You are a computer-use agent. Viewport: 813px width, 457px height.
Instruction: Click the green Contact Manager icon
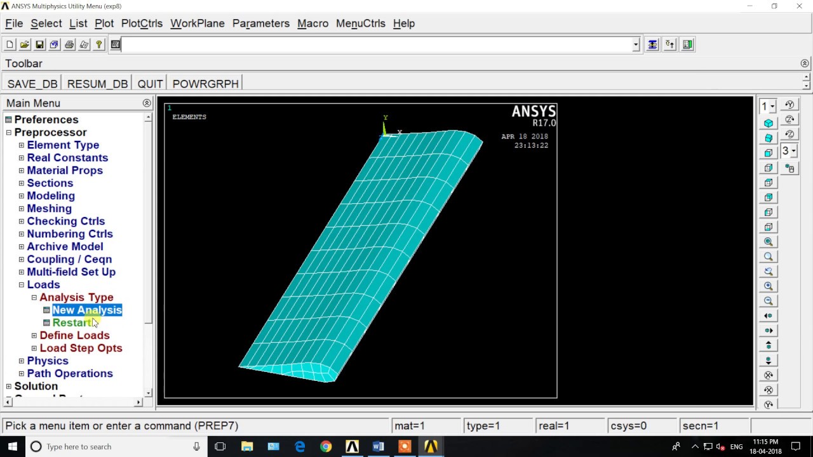(x=687, y=44)
